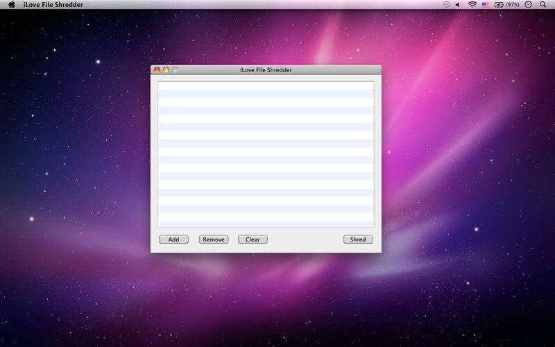The height and width of the screenshot is (347, 555).
Task: Open the Wi-Fi status icon
Action: pos(472,5)
